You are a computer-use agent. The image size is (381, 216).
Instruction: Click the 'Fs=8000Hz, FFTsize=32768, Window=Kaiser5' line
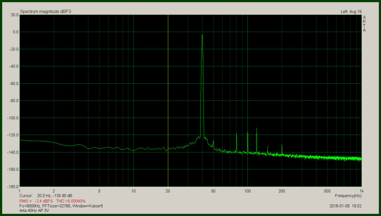[x=61, y=206]
